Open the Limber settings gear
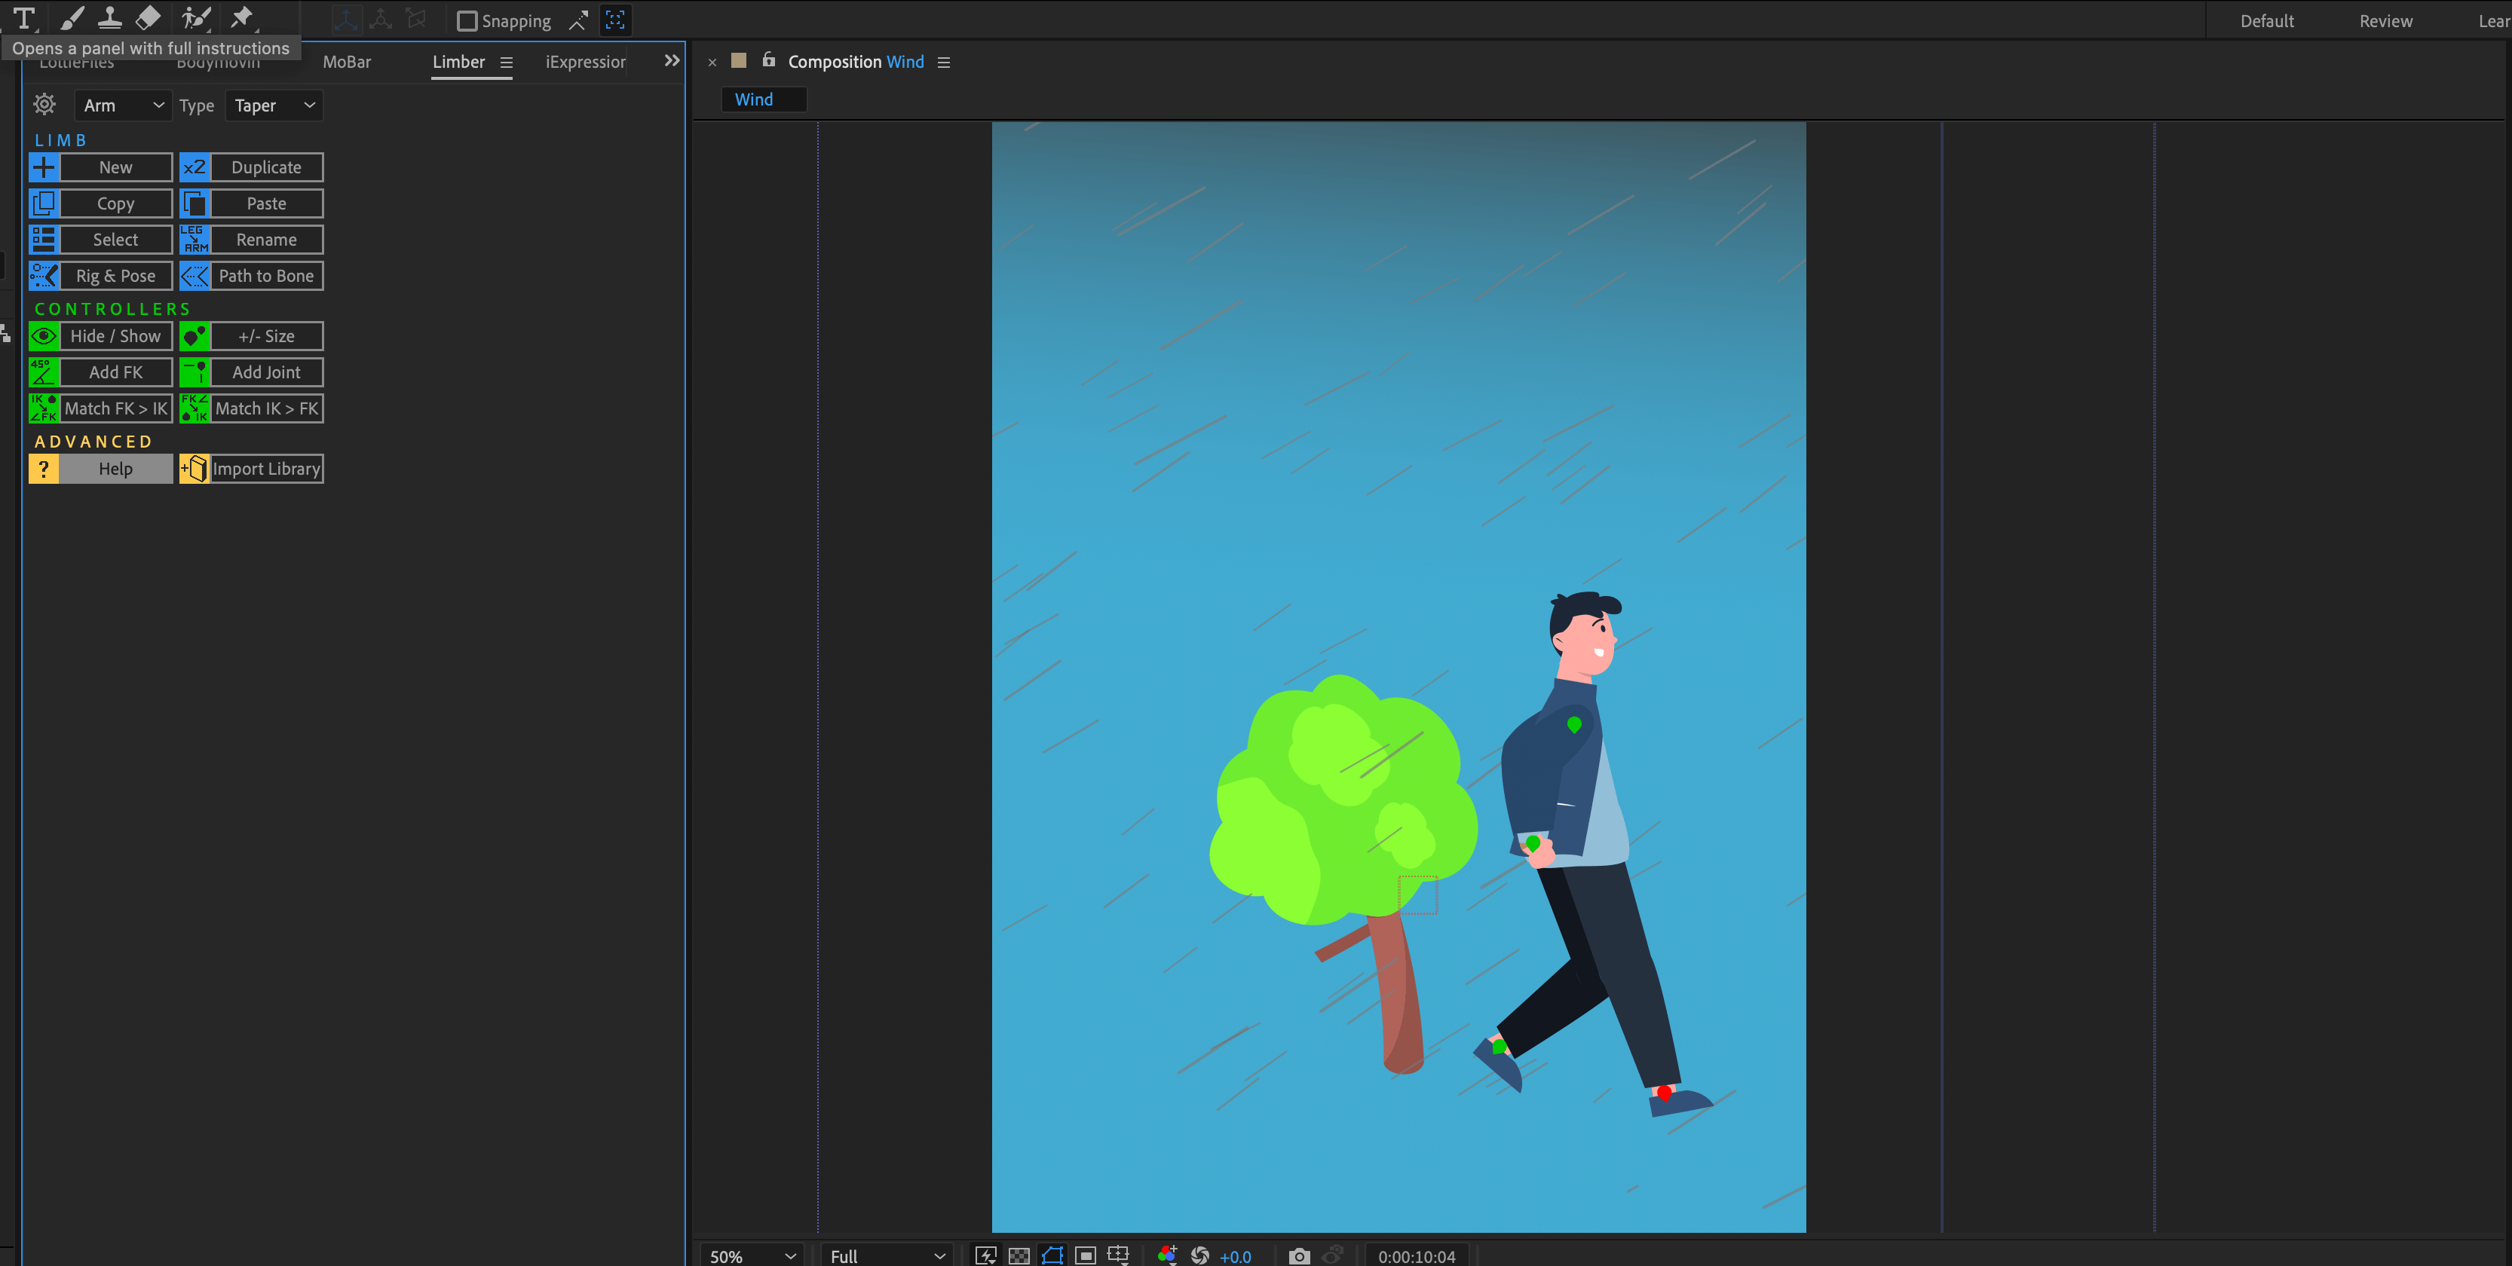The width and height of the screenshot is (2512, 1266). pos(44,104)
